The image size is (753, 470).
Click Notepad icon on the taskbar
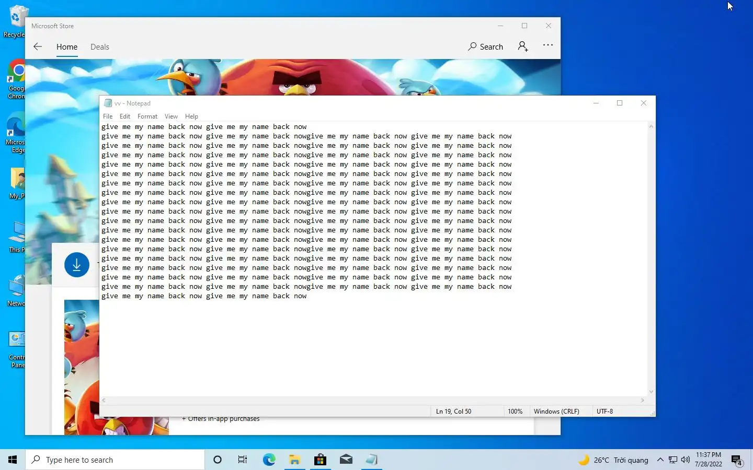[x=371, y=460]
